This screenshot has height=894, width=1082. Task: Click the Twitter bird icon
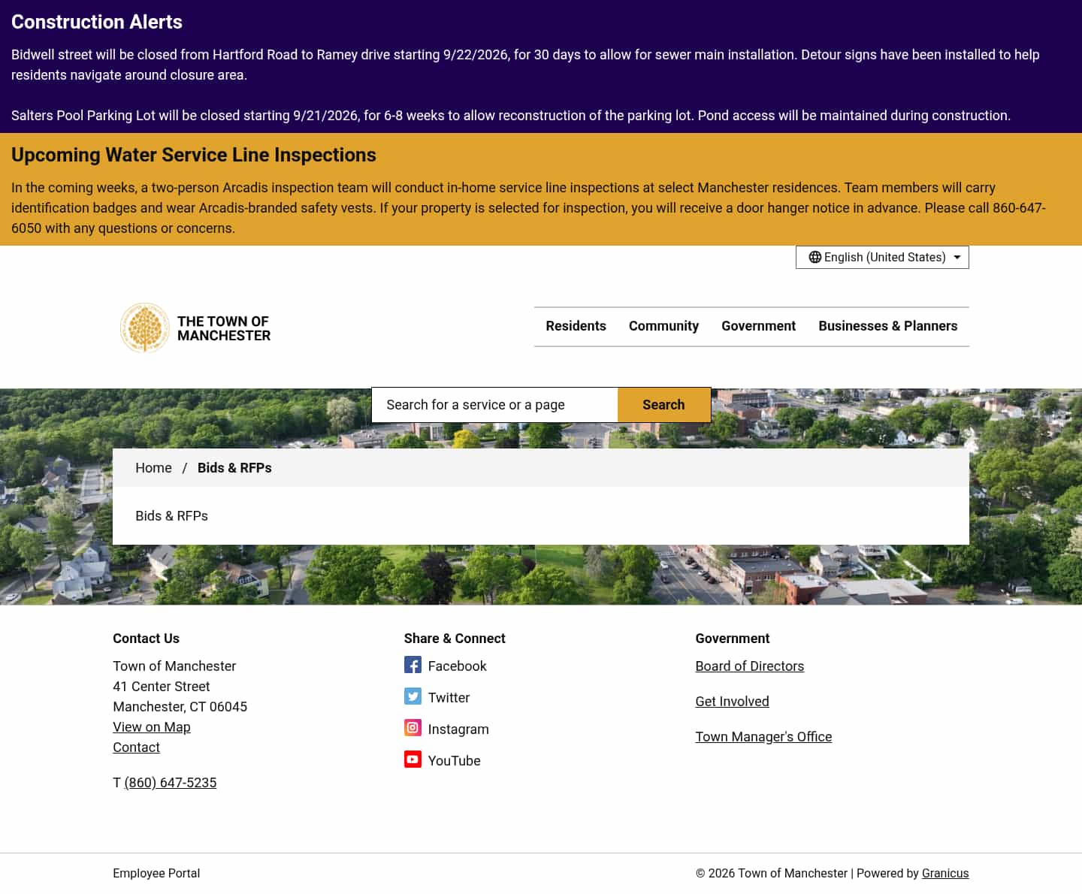click(x=413, y=696)
